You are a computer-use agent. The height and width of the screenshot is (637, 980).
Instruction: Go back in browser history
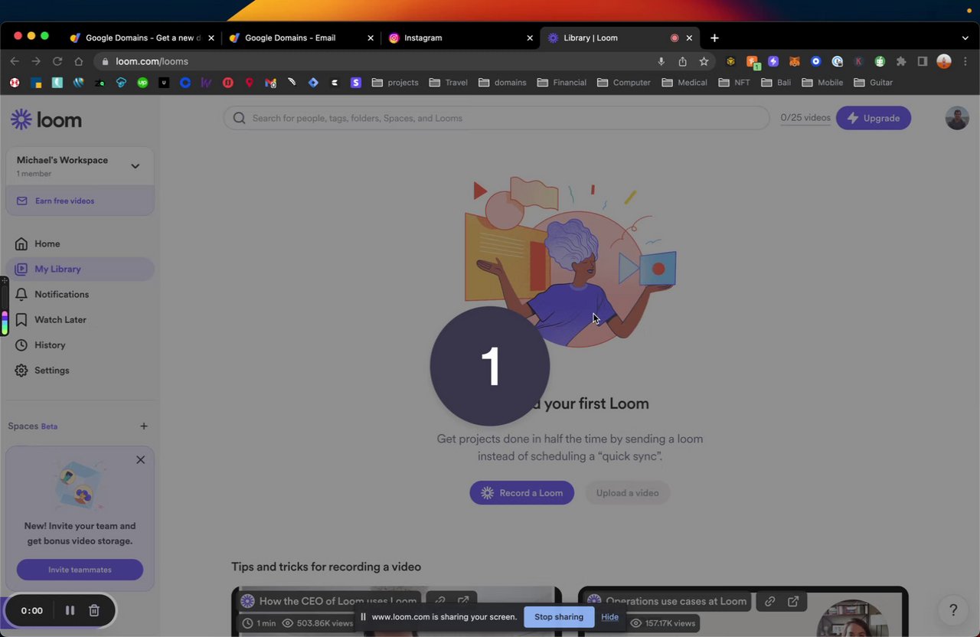[15, 61]
